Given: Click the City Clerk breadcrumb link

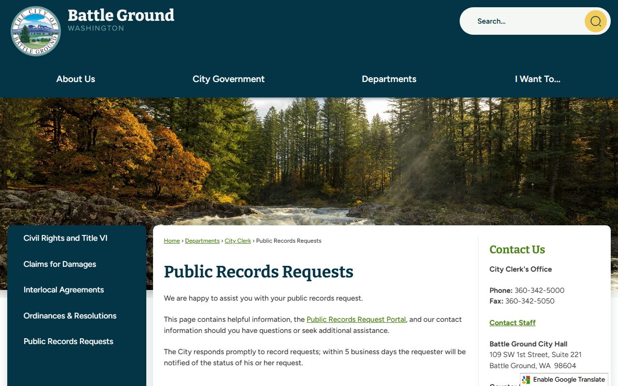Looking at the screenshot, I should point(238,241).
